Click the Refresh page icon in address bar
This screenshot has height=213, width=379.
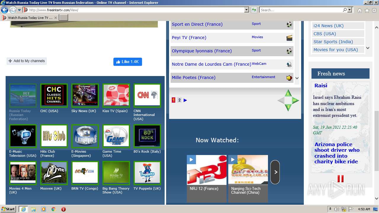point(254,10)
